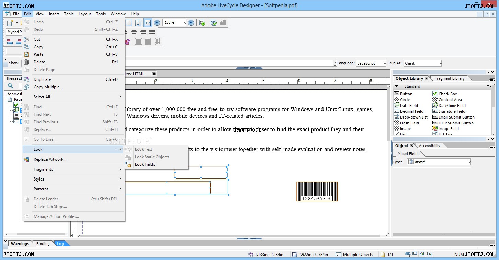Click the Replace Artwork icon in menu
The height and width of the screenshot is (260, 499).
coord(26,159)
